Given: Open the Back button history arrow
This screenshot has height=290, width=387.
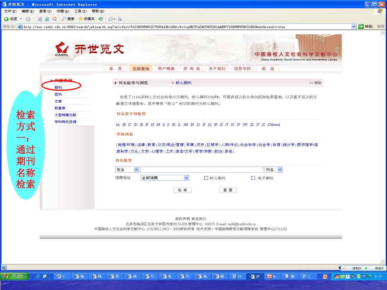Looking at the screenshot, I should pyautogui.click(x=21, y=19).
